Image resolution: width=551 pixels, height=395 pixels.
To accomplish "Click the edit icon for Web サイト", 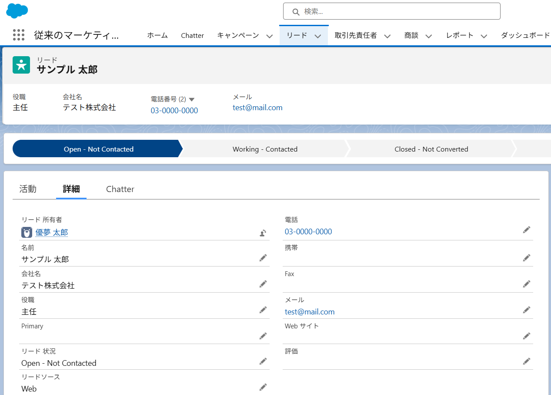I will 527,336.
